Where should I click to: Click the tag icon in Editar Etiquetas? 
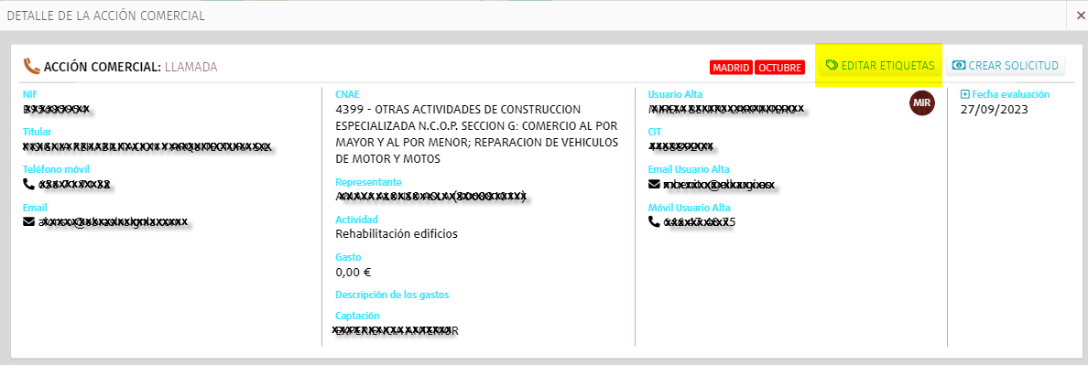click(832, 66)
